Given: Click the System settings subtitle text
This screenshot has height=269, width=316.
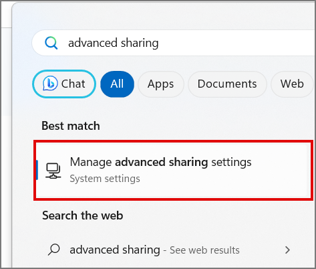Looking at the screenshot, I should (x=105, y=179).
